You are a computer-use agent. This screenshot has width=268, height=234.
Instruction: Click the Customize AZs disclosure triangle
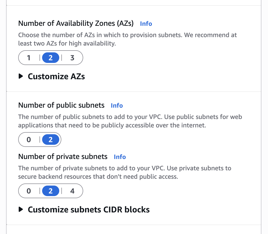click(x=21, y=77)
